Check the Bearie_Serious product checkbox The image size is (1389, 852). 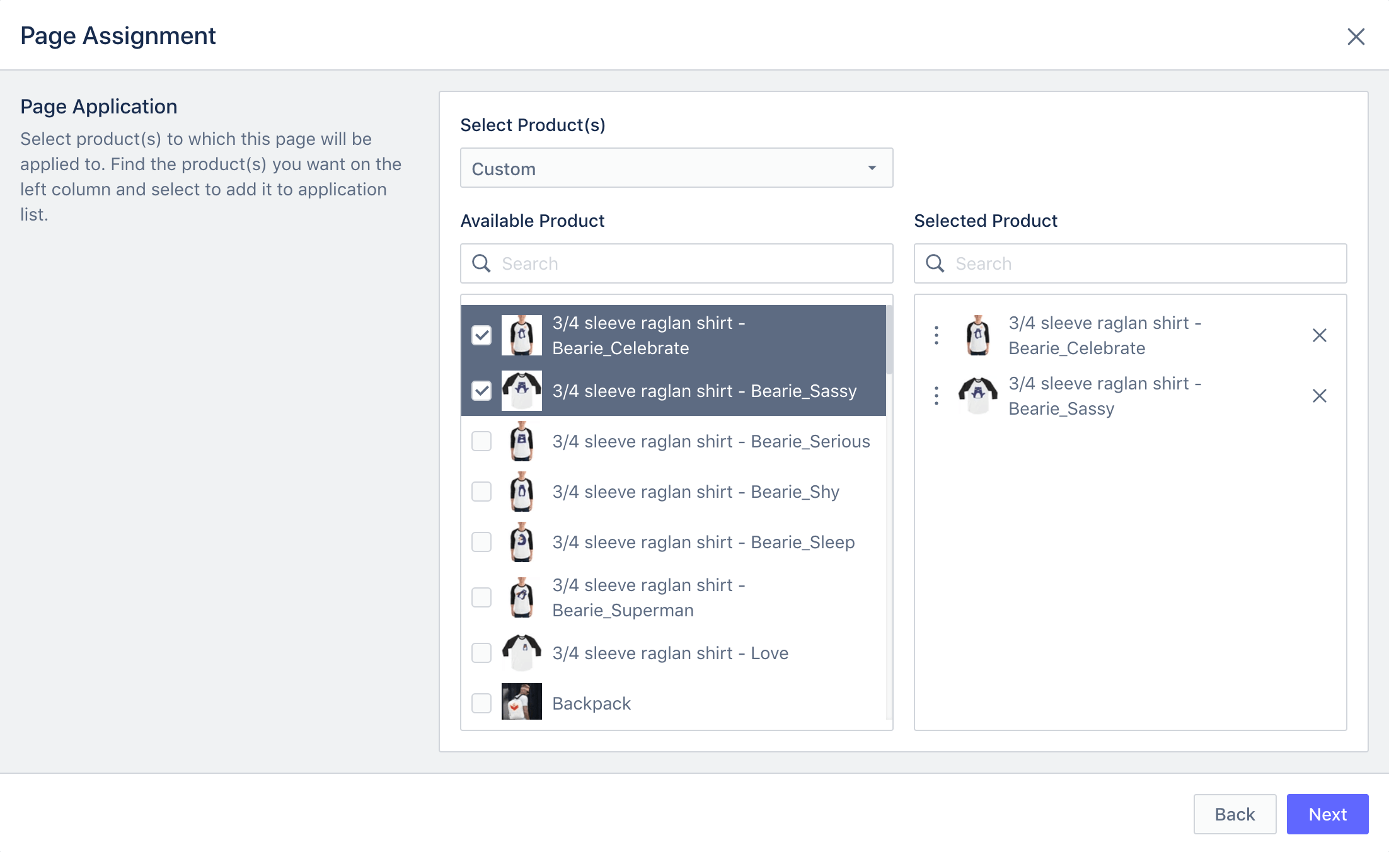click(481, 441)
